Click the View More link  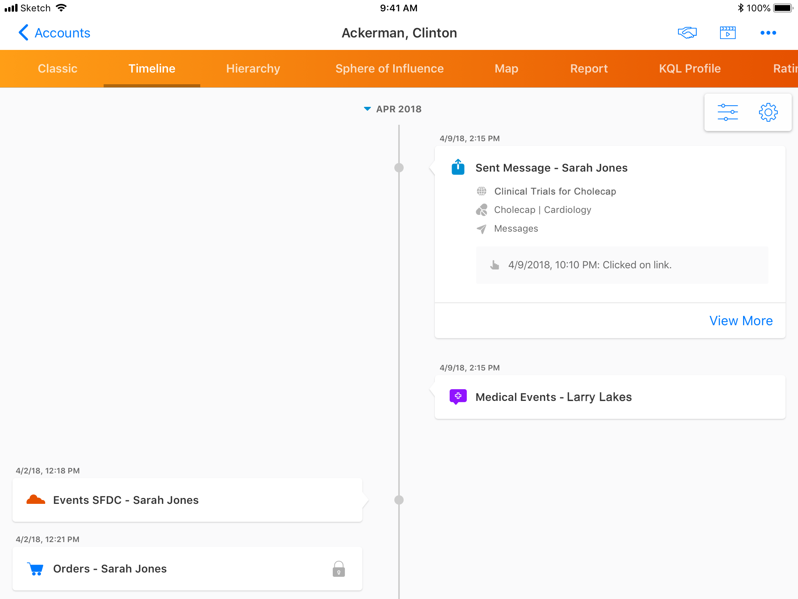tap(740, 321)
